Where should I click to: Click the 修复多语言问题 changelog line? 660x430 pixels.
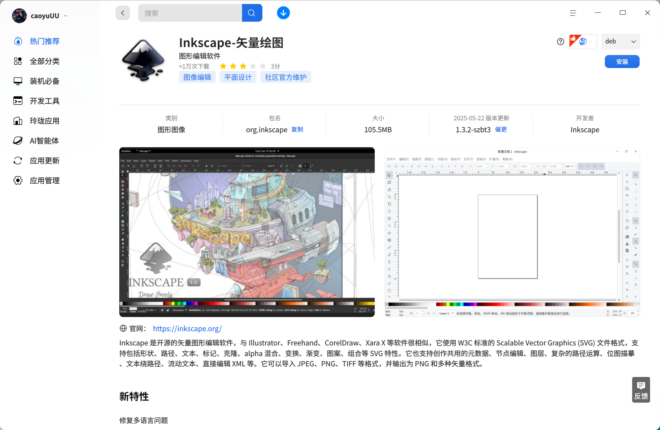143,420
